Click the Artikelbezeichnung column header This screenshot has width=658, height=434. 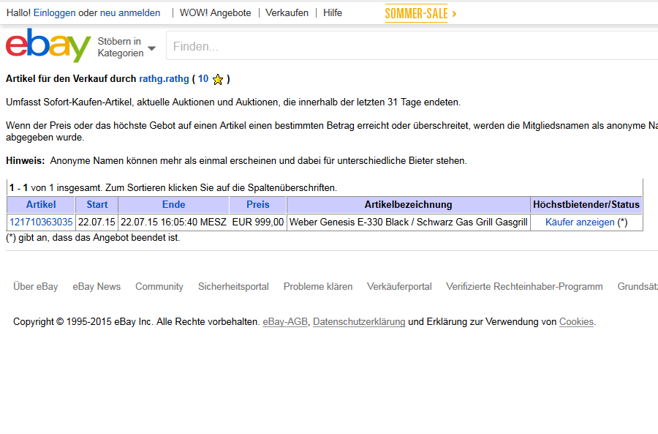click(x=408, y=205)
